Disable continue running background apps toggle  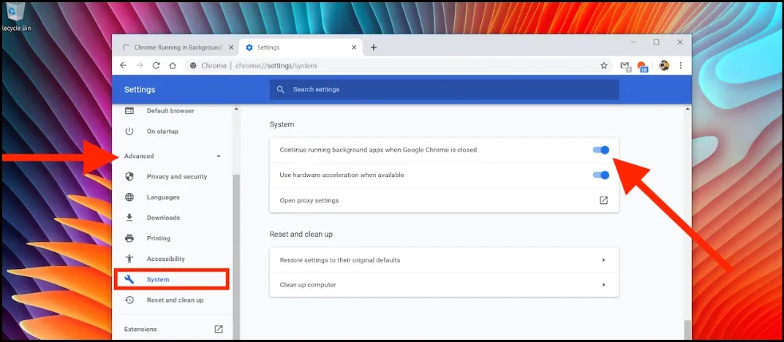601,150
